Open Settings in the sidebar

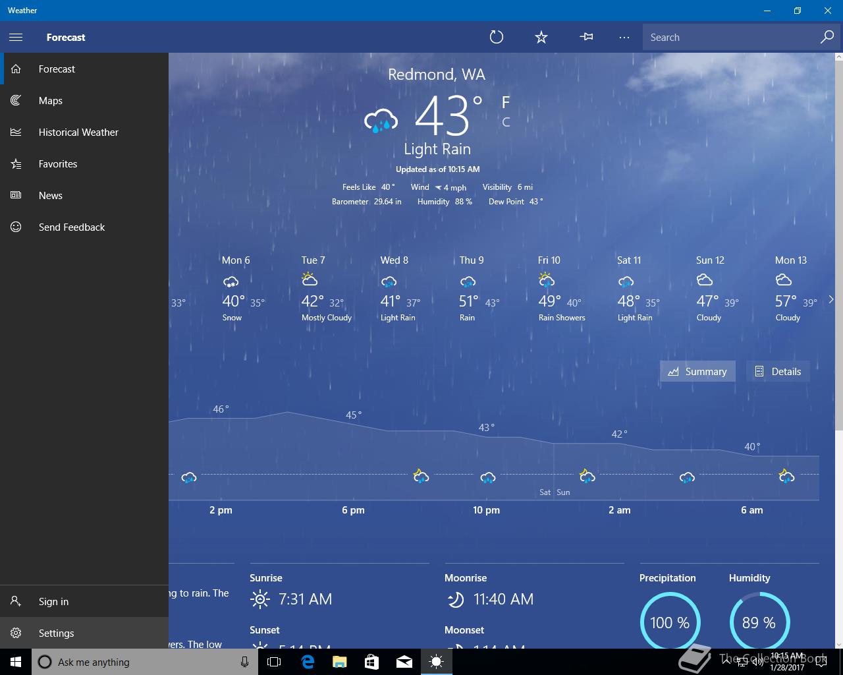[84, 633]
